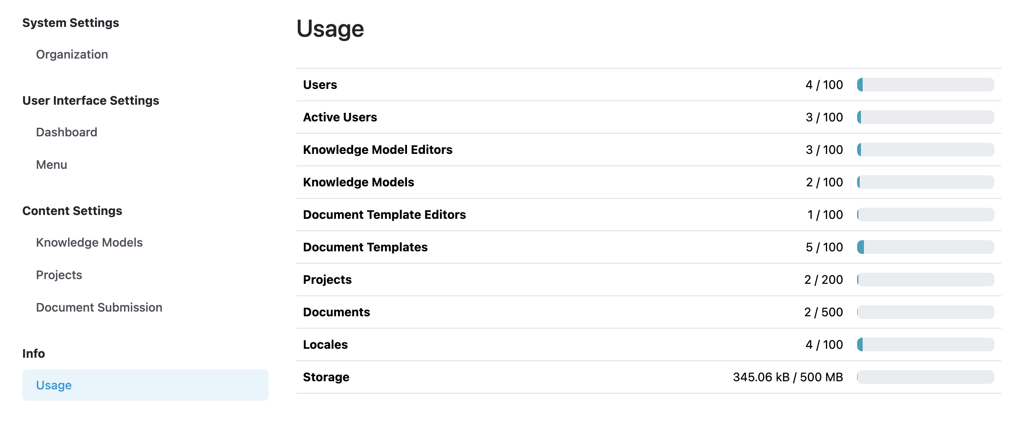Screen dimensions: 1015x421
Task: Open the Projects settings link in sidebar
Action: point(59,275)
